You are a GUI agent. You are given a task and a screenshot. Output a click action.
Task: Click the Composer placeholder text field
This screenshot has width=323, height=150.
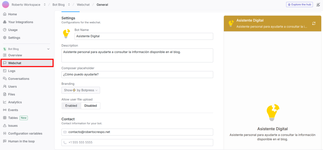pyautogui.click(x=137, y=74)
